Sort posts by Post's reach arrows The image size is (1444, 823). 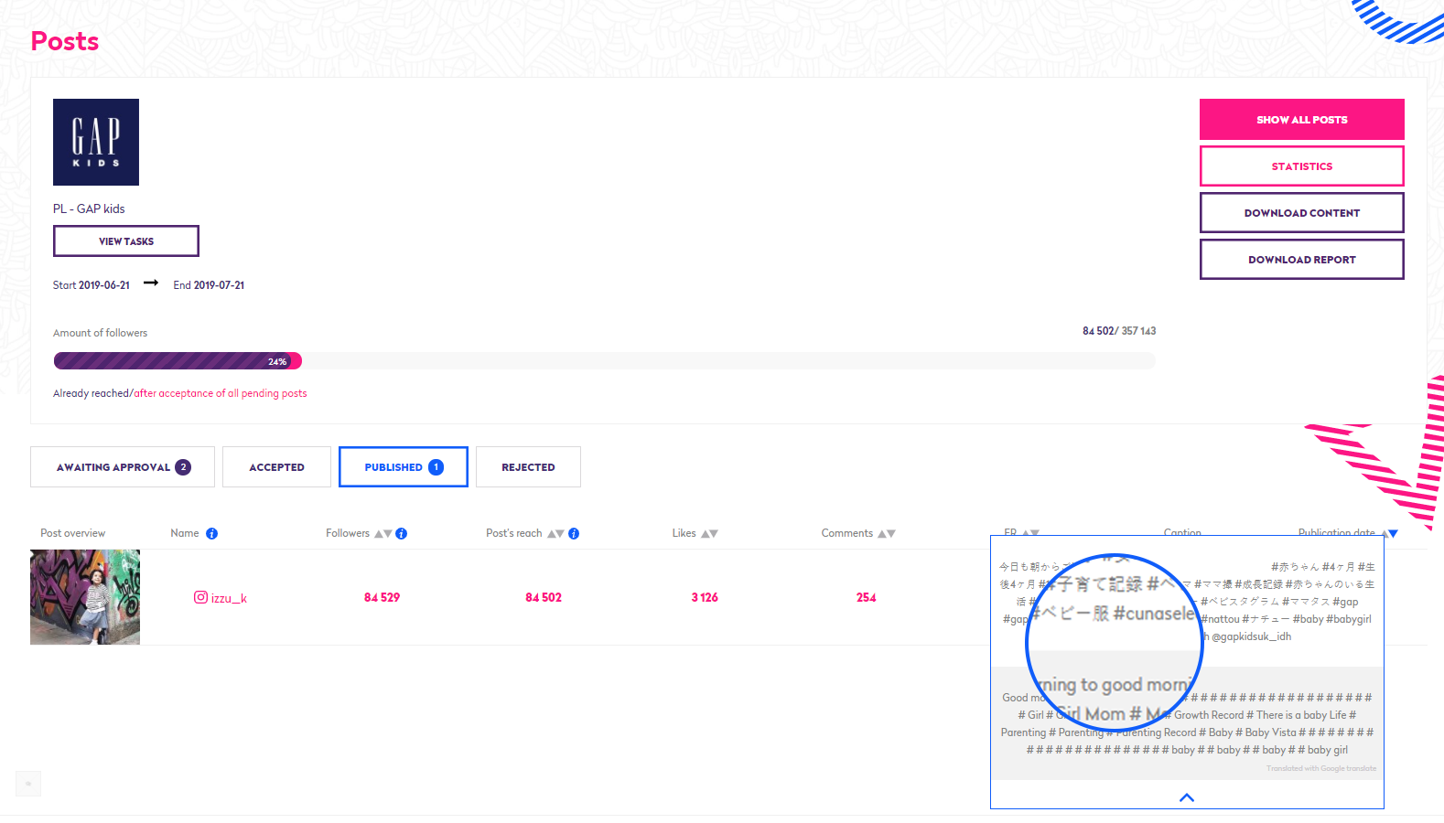coord(555,534)
